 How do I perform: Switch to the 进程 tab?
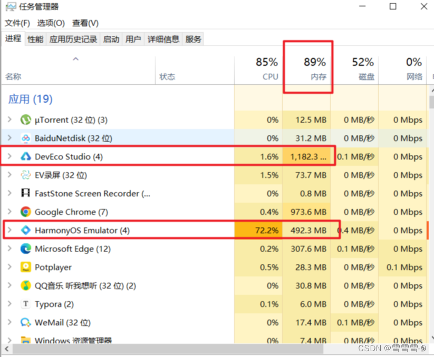[x=13, y=38]
